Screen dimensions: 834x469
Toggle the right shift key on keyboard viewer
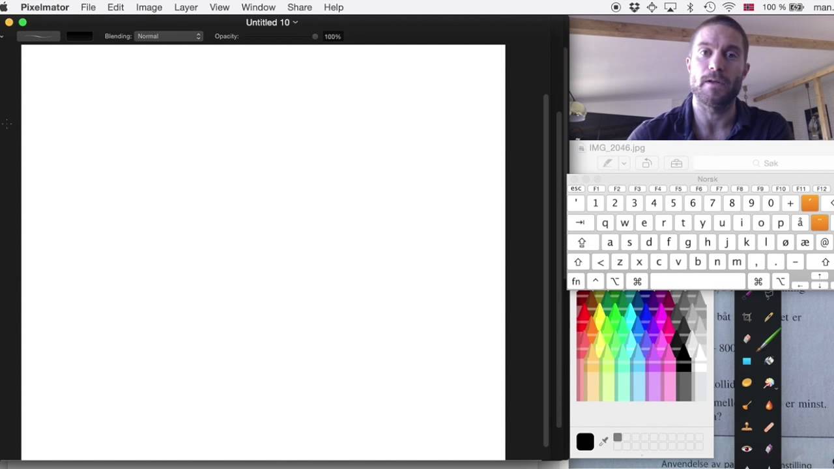[825, 262]
